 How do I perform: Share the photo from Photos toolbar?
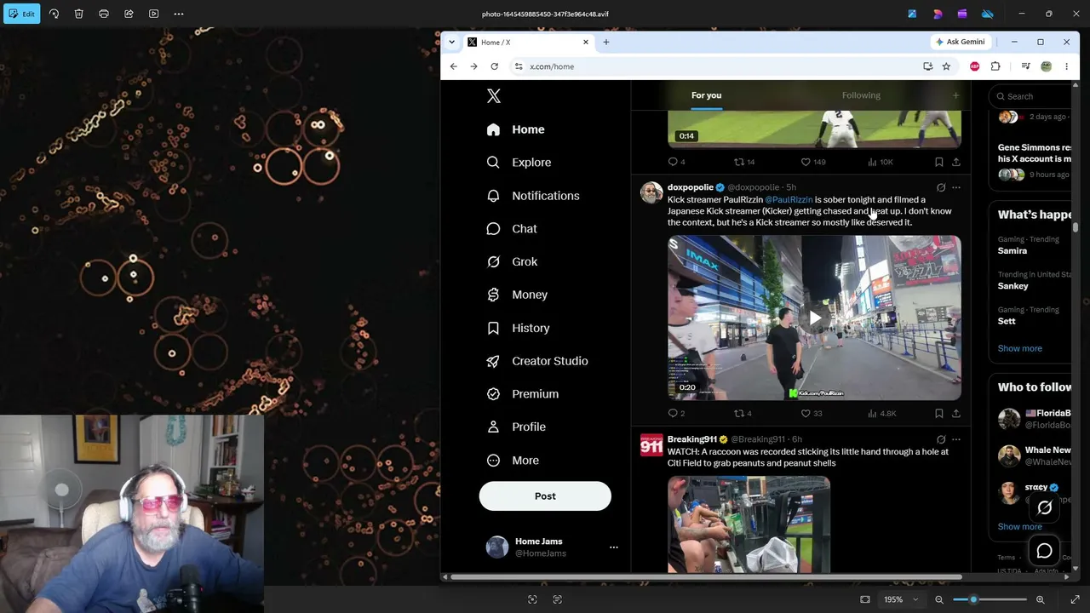coord(129,14)
